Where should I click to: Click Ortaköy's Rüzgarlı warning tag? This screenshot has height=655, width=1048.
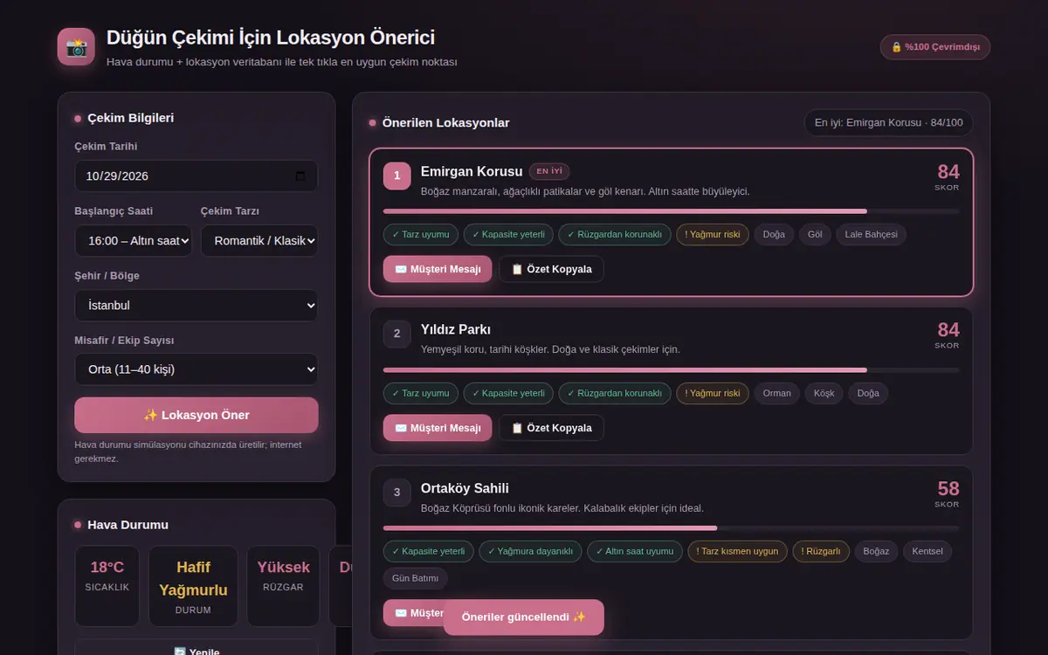(x=821, y=551)
